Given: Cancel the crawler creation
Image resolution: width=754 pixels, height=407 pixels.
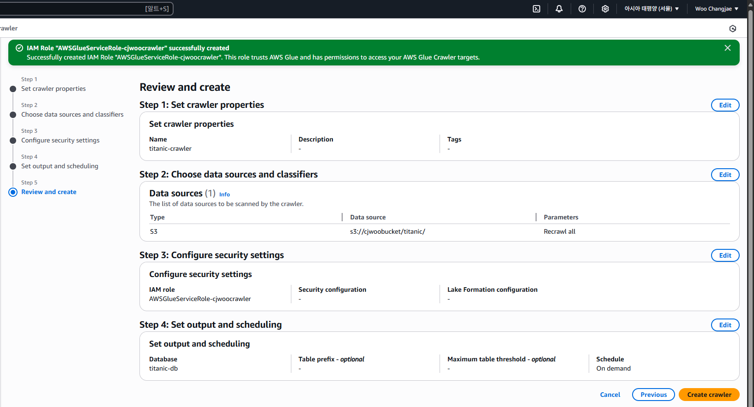Looking at the screenshot, I should point(610,395).
